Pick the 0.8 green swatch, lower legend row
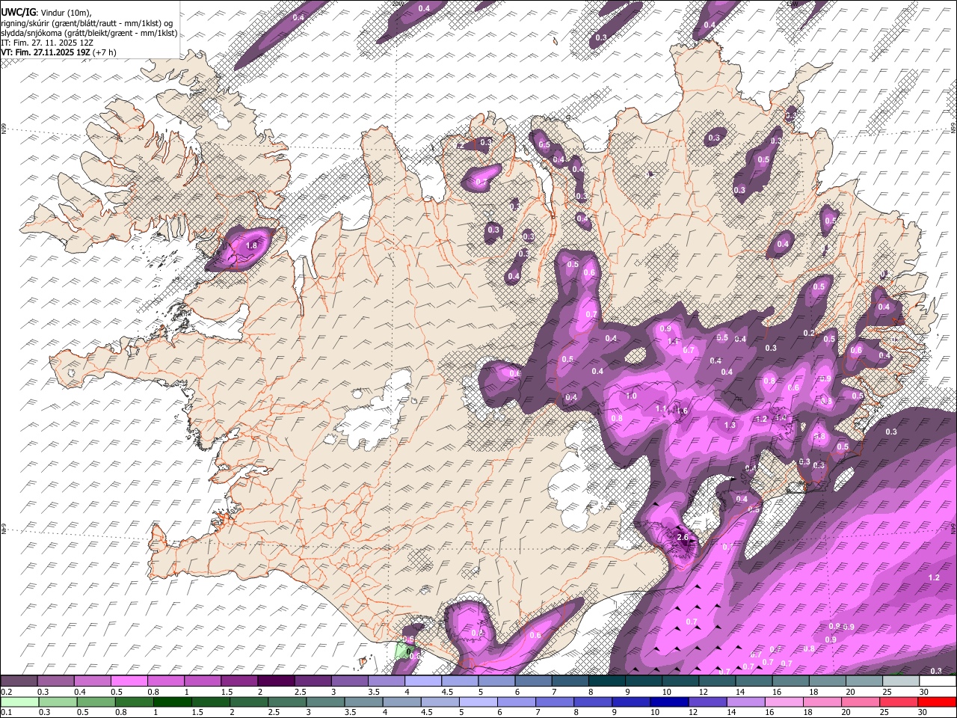Viewport: 957px width, 718px height. [134, 702]
